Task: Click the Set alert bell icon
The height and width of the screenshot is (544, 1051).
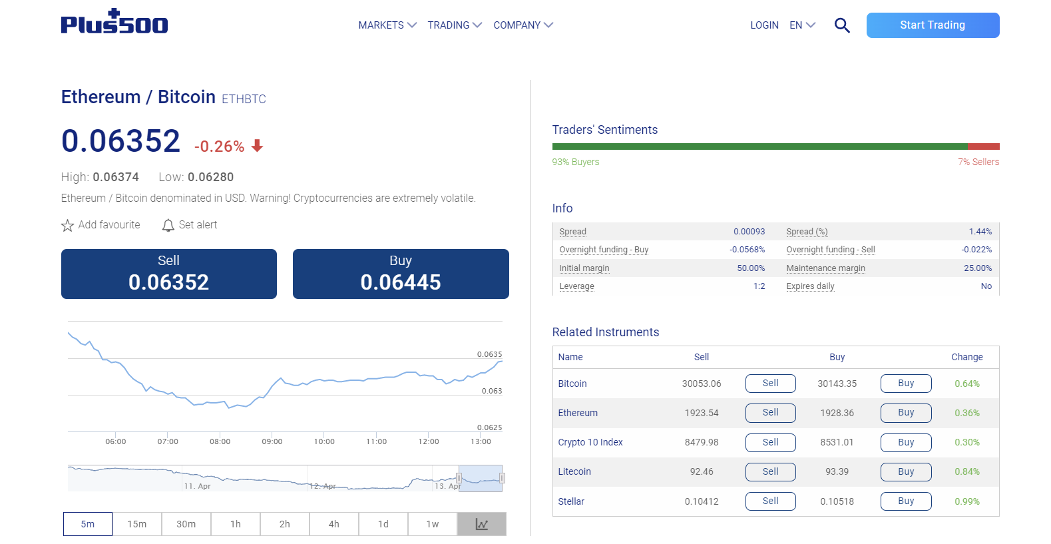Action: [168, 226]
